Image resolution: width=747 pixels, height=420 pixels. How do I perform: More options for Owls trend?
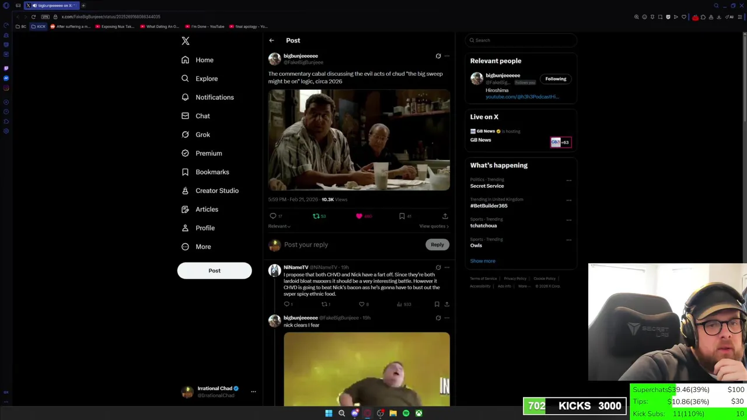(x=569, y=240)
